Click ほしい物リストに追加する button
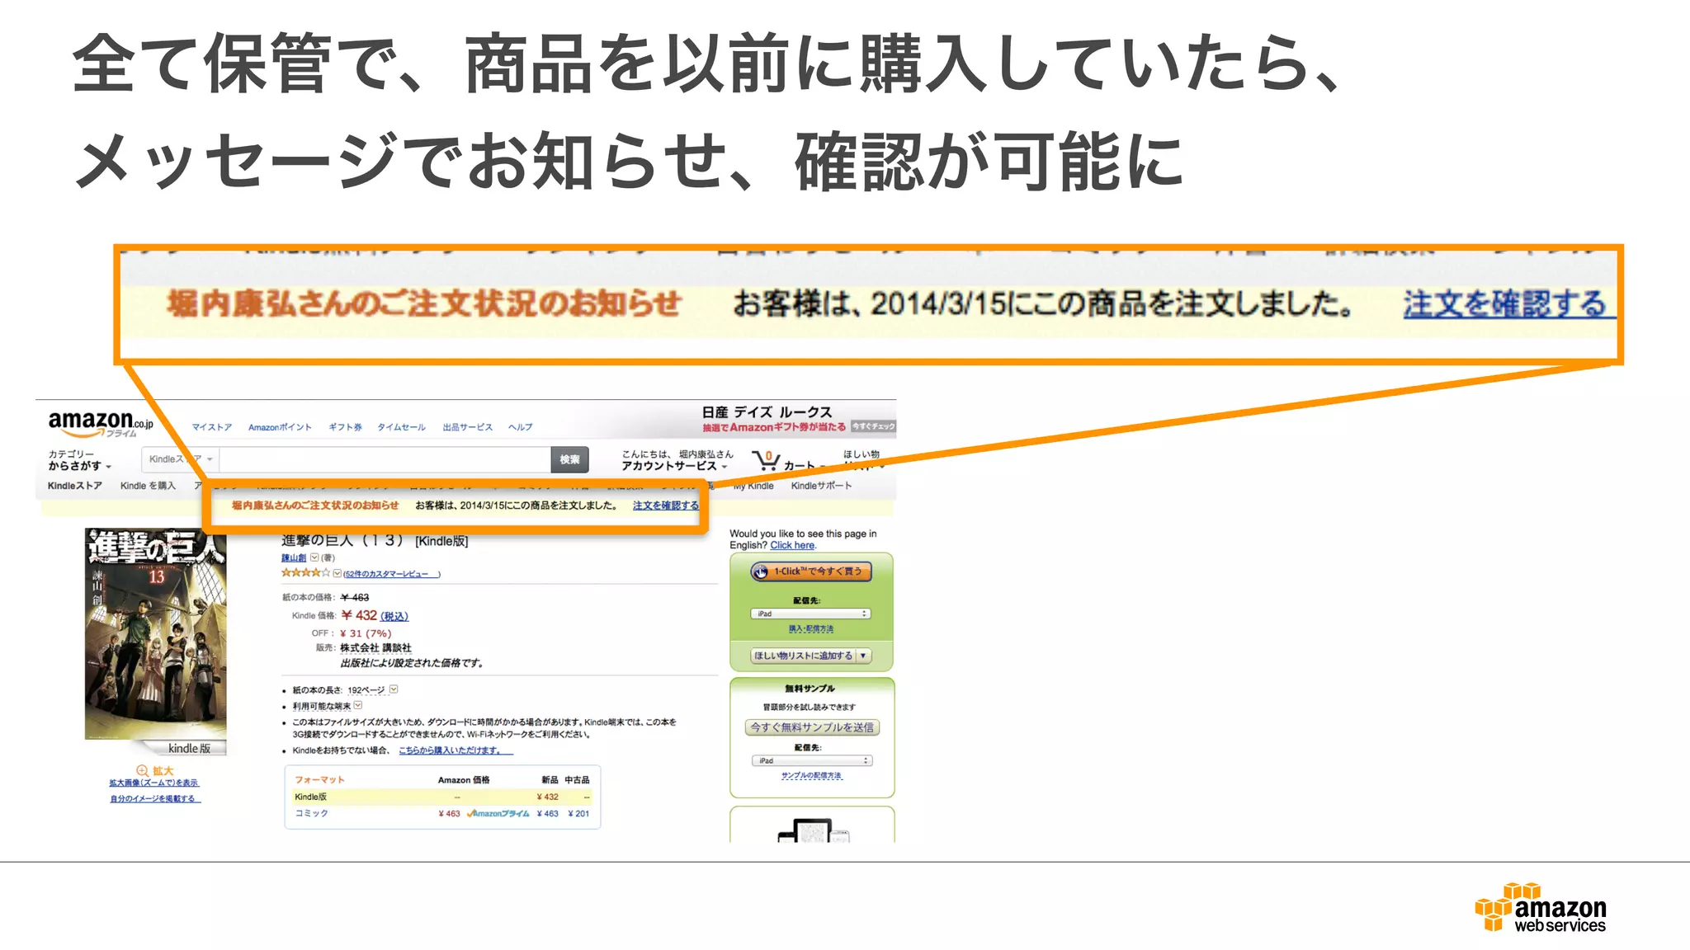1690x950 pixels. tap(803, 656)
